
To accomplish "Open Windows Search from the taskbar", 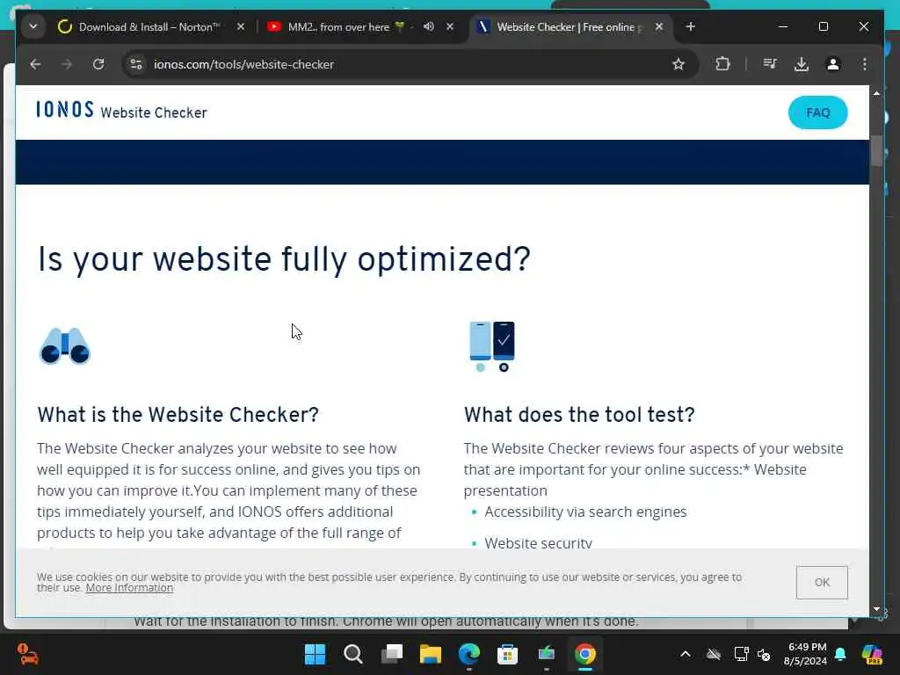I will pos(353,654).
